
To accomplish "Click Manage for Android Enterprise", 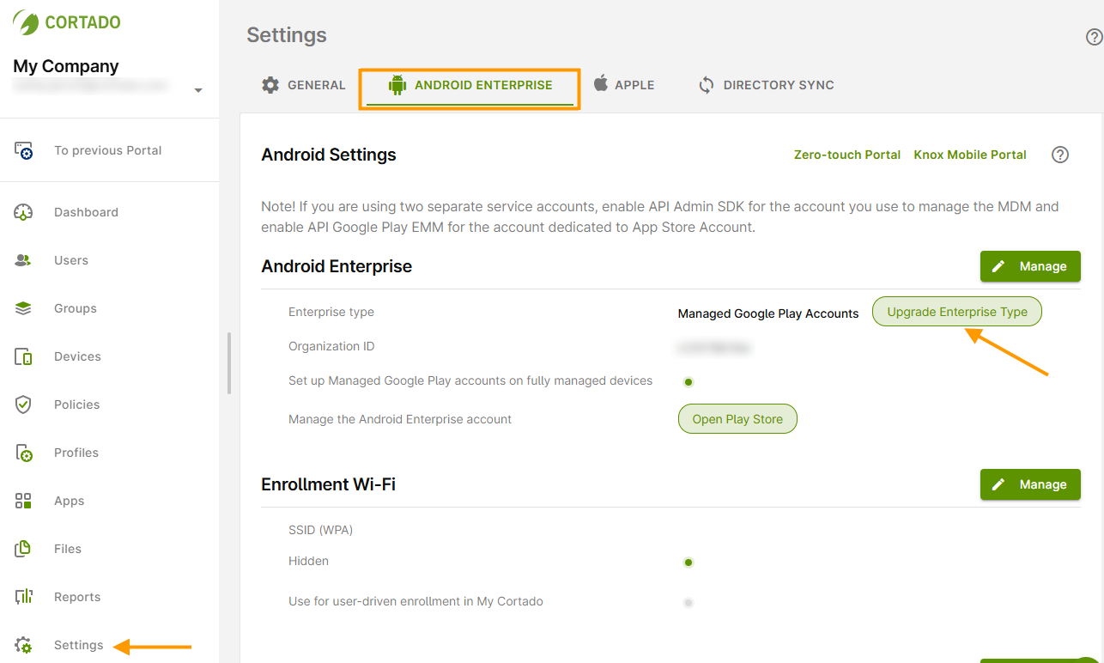I will pos(1030,266).
